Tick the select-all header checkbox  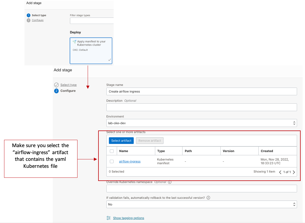point(112,151)
